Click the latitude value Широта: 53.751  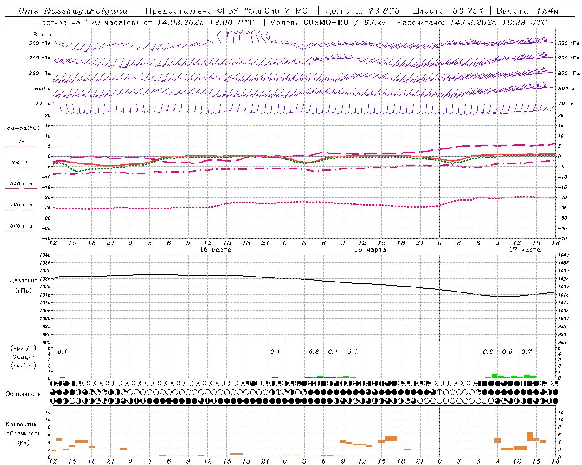click(448, 11)
